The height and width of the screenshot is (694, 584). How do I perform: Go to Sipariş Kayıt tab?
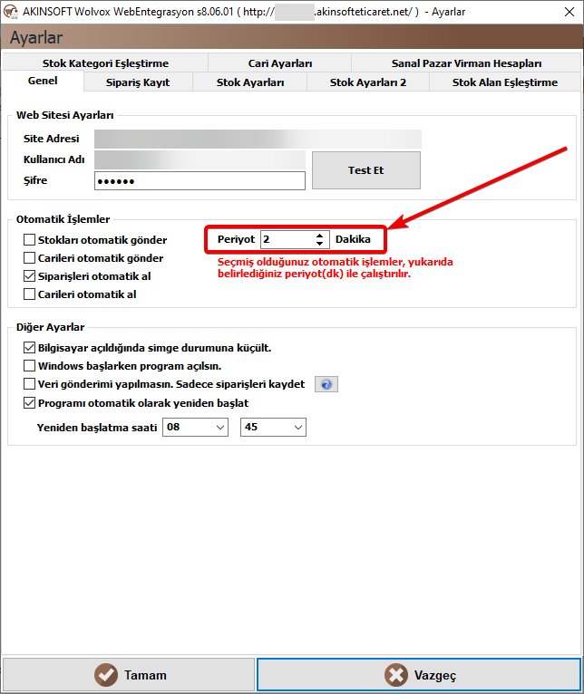[x=138, y=82]
